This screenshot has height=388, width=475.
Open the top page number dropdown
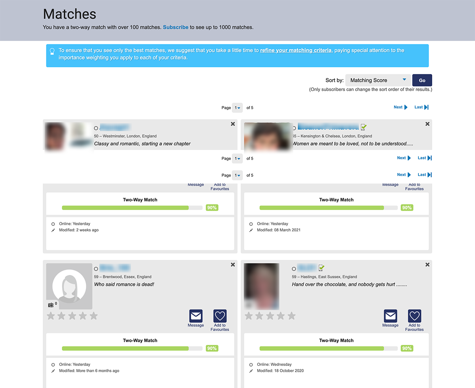click(237, 108)
